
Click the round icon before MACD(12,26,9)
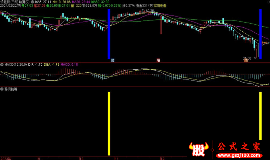point(2,64)
